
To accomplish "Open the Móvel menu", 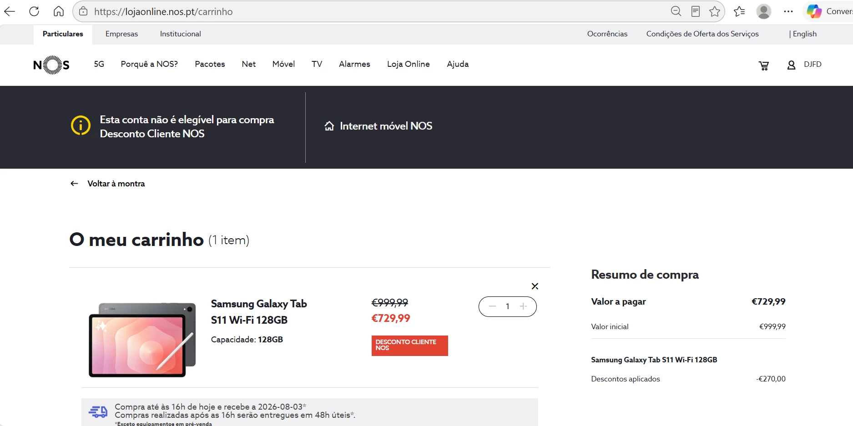I will click(x=283, y=64).
